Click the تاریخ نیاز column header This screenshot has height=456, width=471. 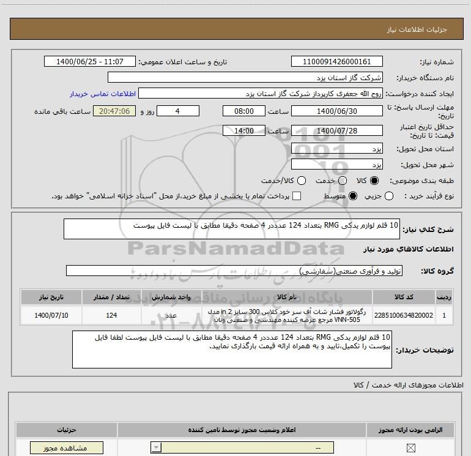click(x=51, y=297)
